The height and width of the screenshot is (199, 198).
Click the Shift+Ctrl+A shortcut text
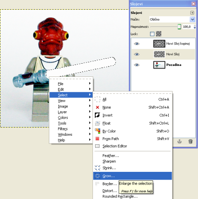click(159, 107)
